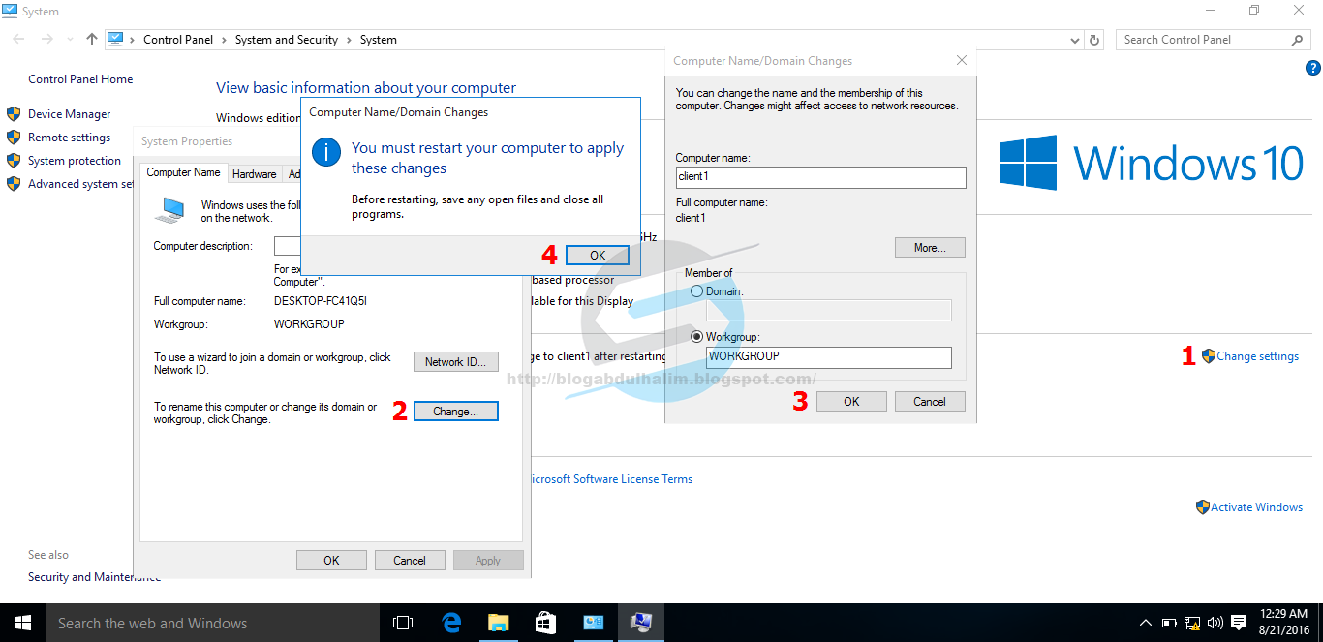1323x642 pixels.
Task: Open the volume control in the system tray
Action: click(x=1215, y=623)
